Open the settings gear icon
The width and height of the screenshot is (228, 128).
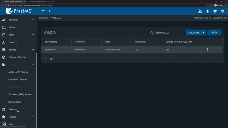click(215, 11)
